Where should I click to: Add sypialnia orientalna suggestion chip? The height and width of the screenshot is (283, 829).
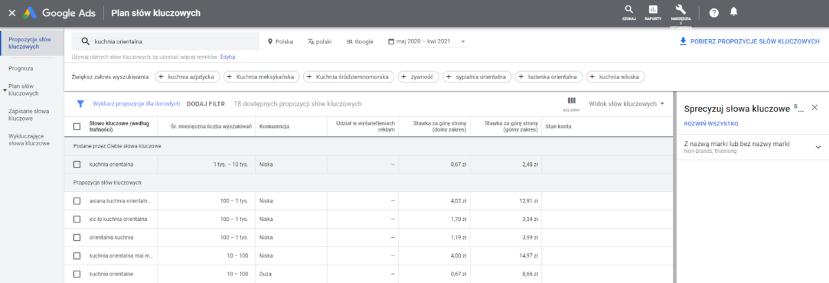[x=477, y=76]
